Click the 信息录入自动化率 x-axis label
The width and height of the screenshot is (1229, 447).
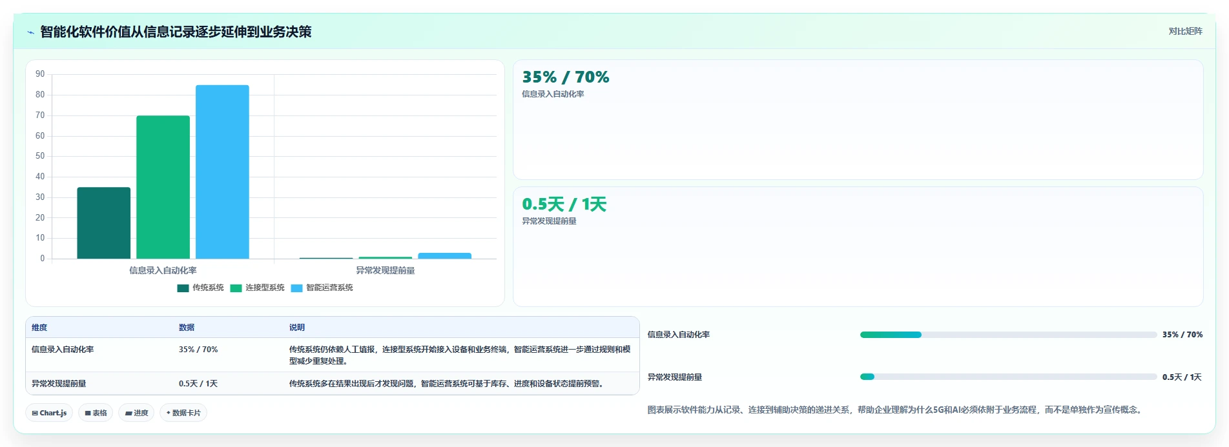click(x=163, y=271)
